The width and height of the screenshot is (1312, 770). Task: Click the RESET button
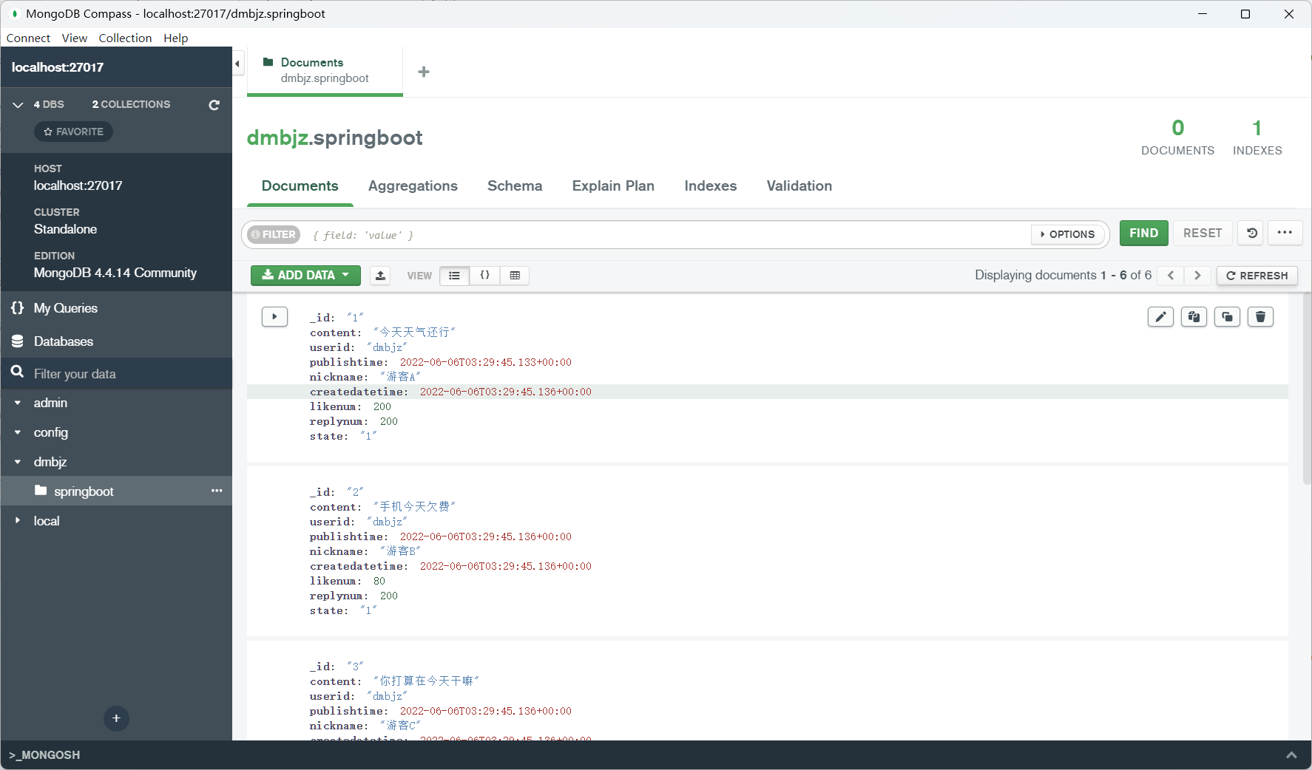pyautogui.click(x=1203, y=233)
